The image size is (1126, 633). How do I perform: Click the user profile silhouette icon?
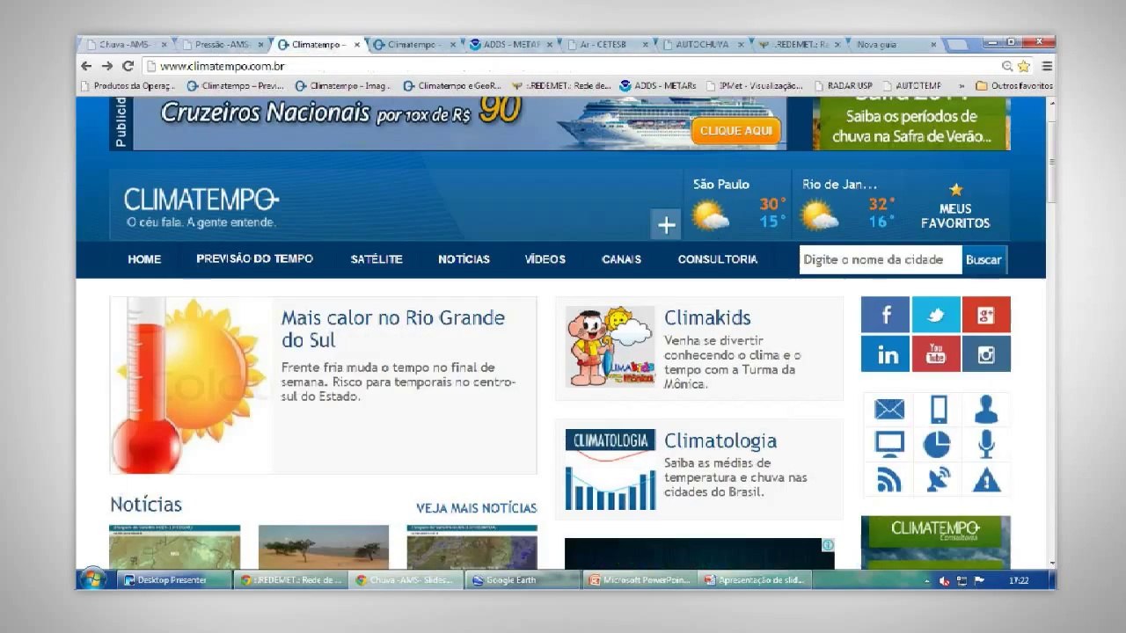click(x=986, y=410)
